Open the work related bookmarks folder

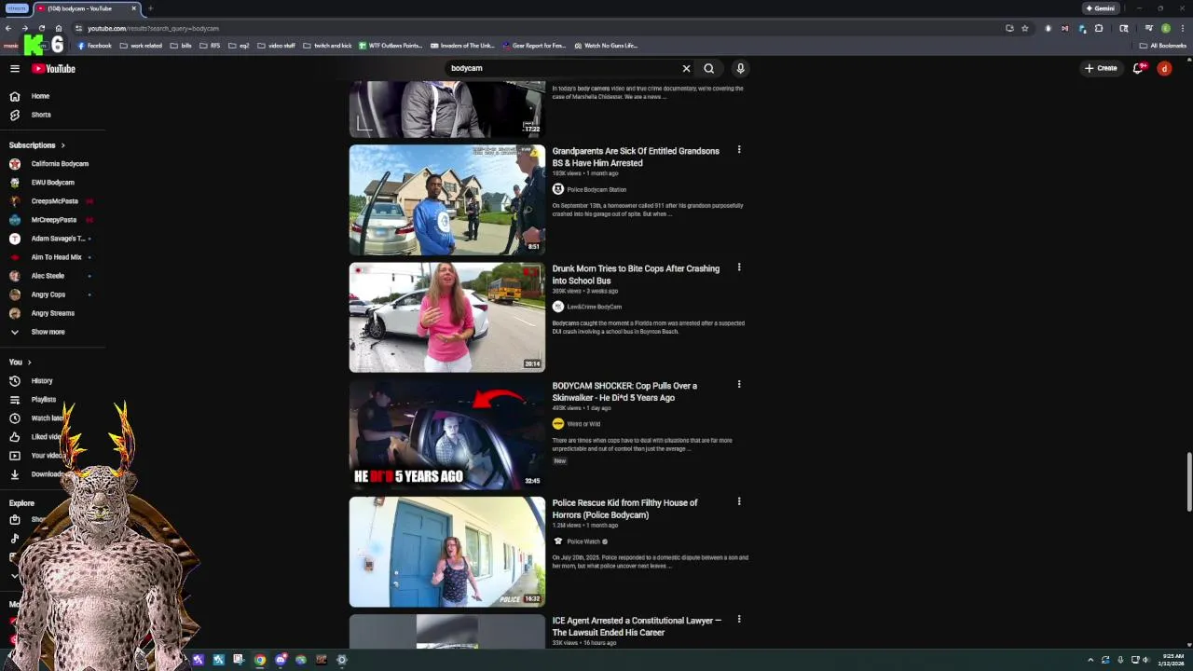(141, 46)
